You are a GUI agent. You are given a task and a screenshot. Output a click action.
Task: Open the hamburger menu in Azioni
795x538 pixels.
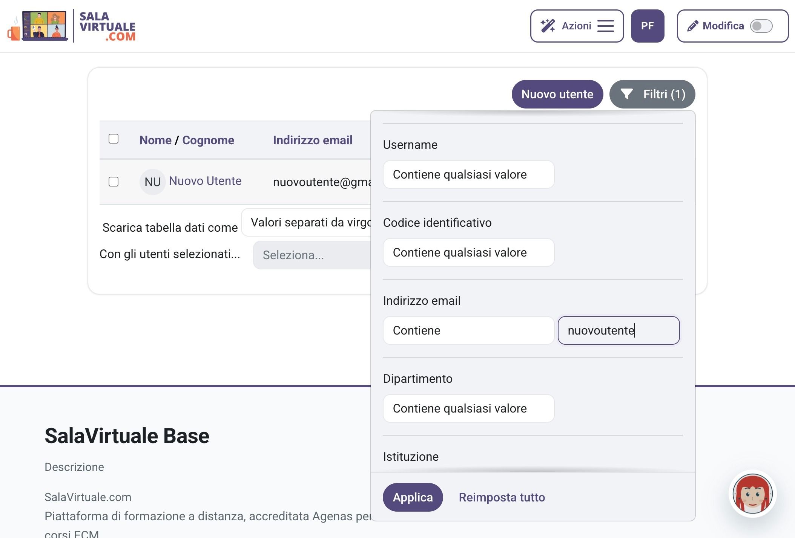tap(606, 26)
